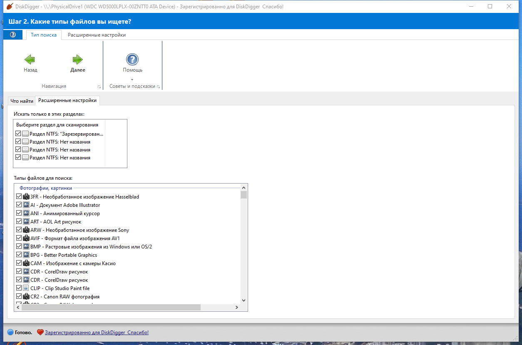Click the icon for BPG Better Portable Graphics
The image size is (522, 345).
click(26, 255)
